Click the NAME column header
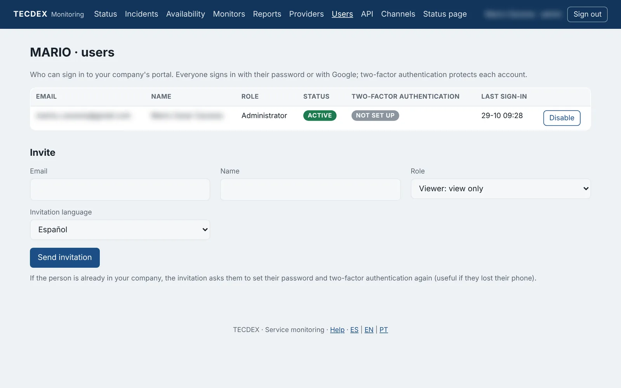The width and height of the screenshot is (621, 388). [x=161, y=97]
